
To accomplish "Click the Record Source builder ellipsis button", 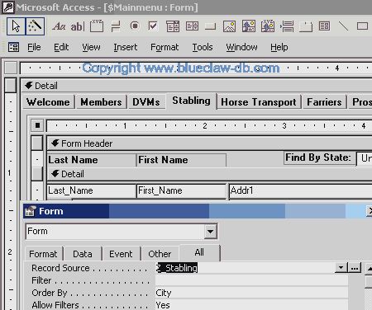I will 355,267.
